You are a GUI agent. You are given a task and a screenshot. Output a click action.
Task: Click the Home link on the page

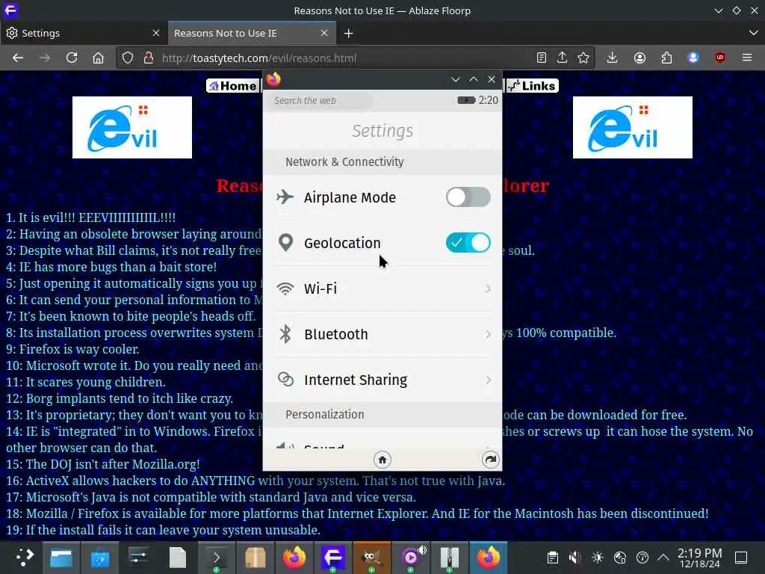point(232,86)
